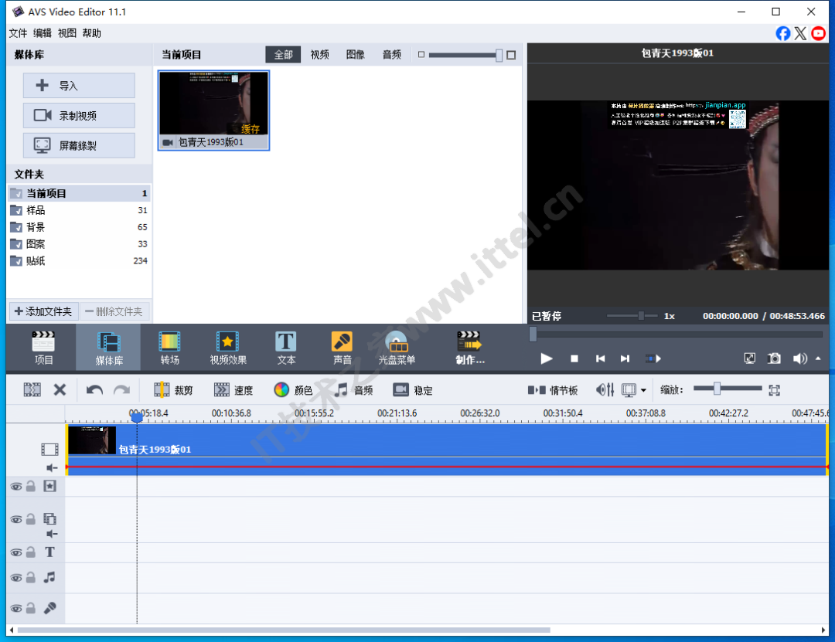This screenshot has width=835, height=642.
Task: Toggle visibility of the voice track
Action: 16,608
